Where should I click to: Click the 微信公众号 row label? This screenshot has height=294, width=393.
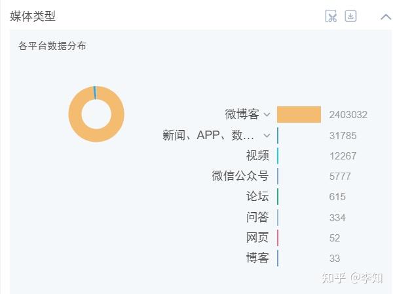[x=240, y=176]
